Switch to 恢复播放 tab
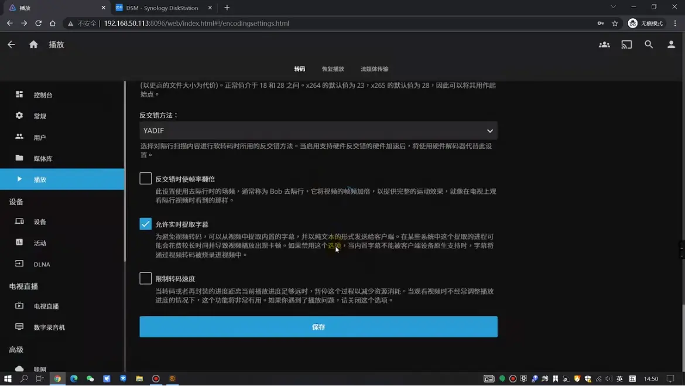685x386 pixels. point(333,69)
